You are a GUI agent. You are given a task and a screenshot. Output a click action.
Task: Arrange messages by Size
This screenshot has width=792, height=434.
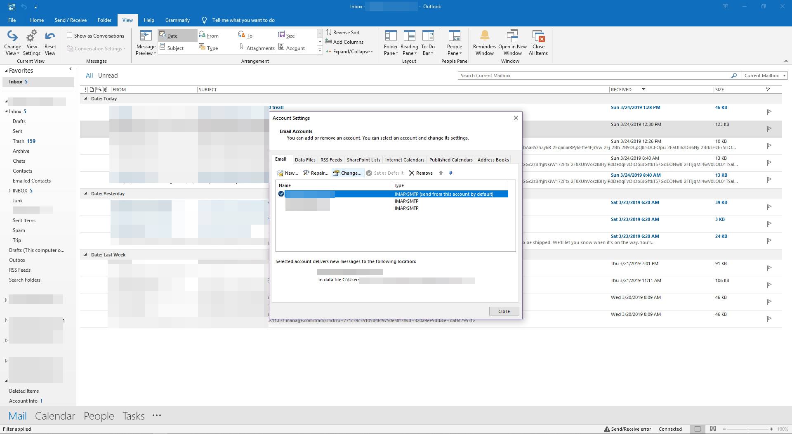click(x=286, y=36)
